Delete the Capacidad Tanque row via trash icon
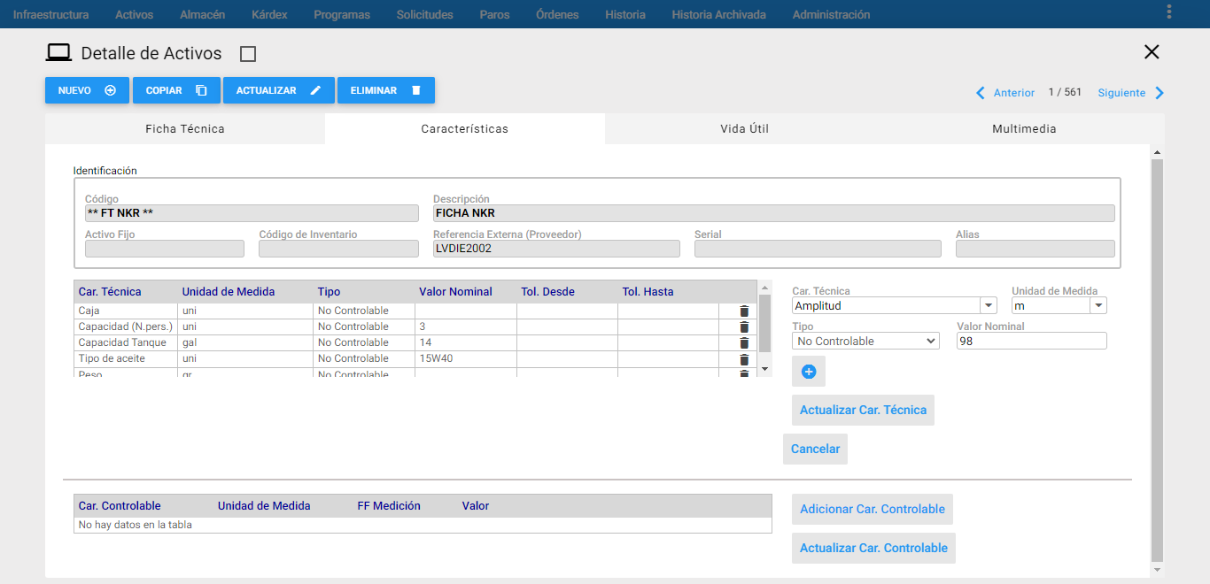 pyautogui.click(x=744, y=343)
